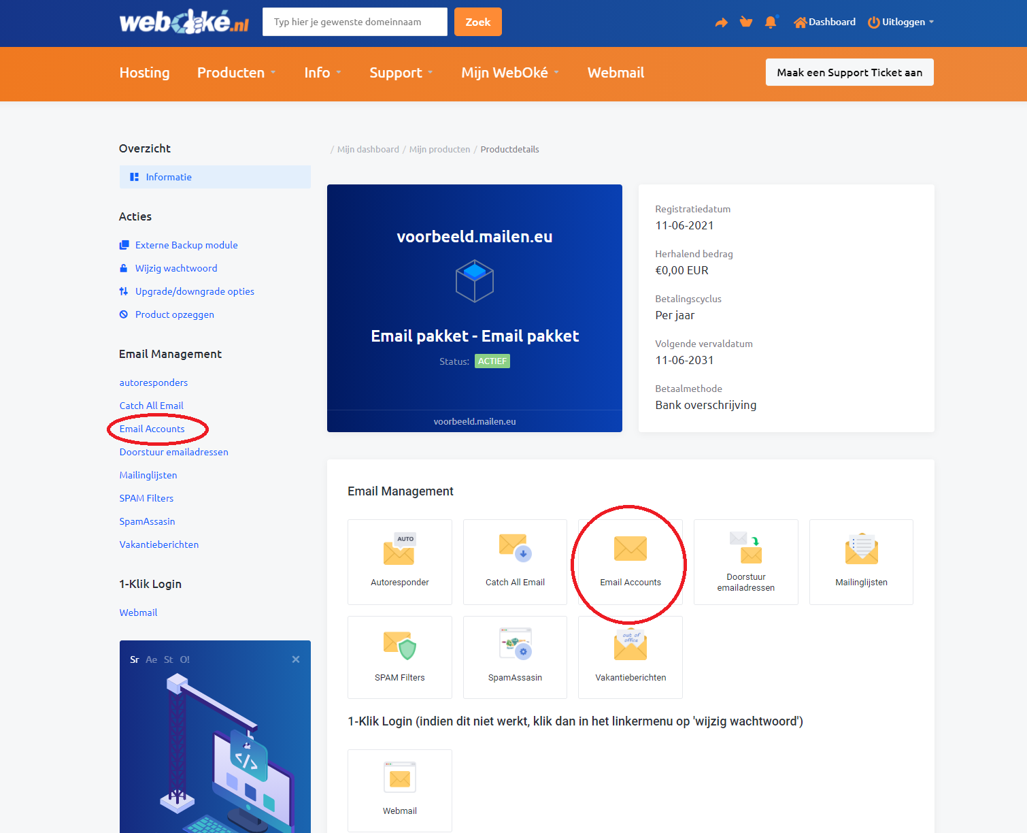
Task: Expand the Producten dropdown menu
Action: click(x=236, y=73)
